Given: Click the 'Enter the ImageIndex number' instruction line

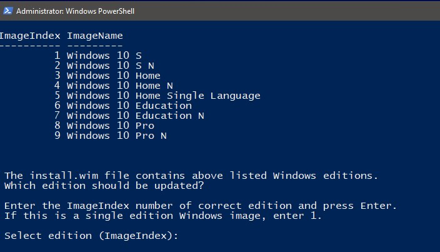Looking at the screenshot, I should (201, 206).
